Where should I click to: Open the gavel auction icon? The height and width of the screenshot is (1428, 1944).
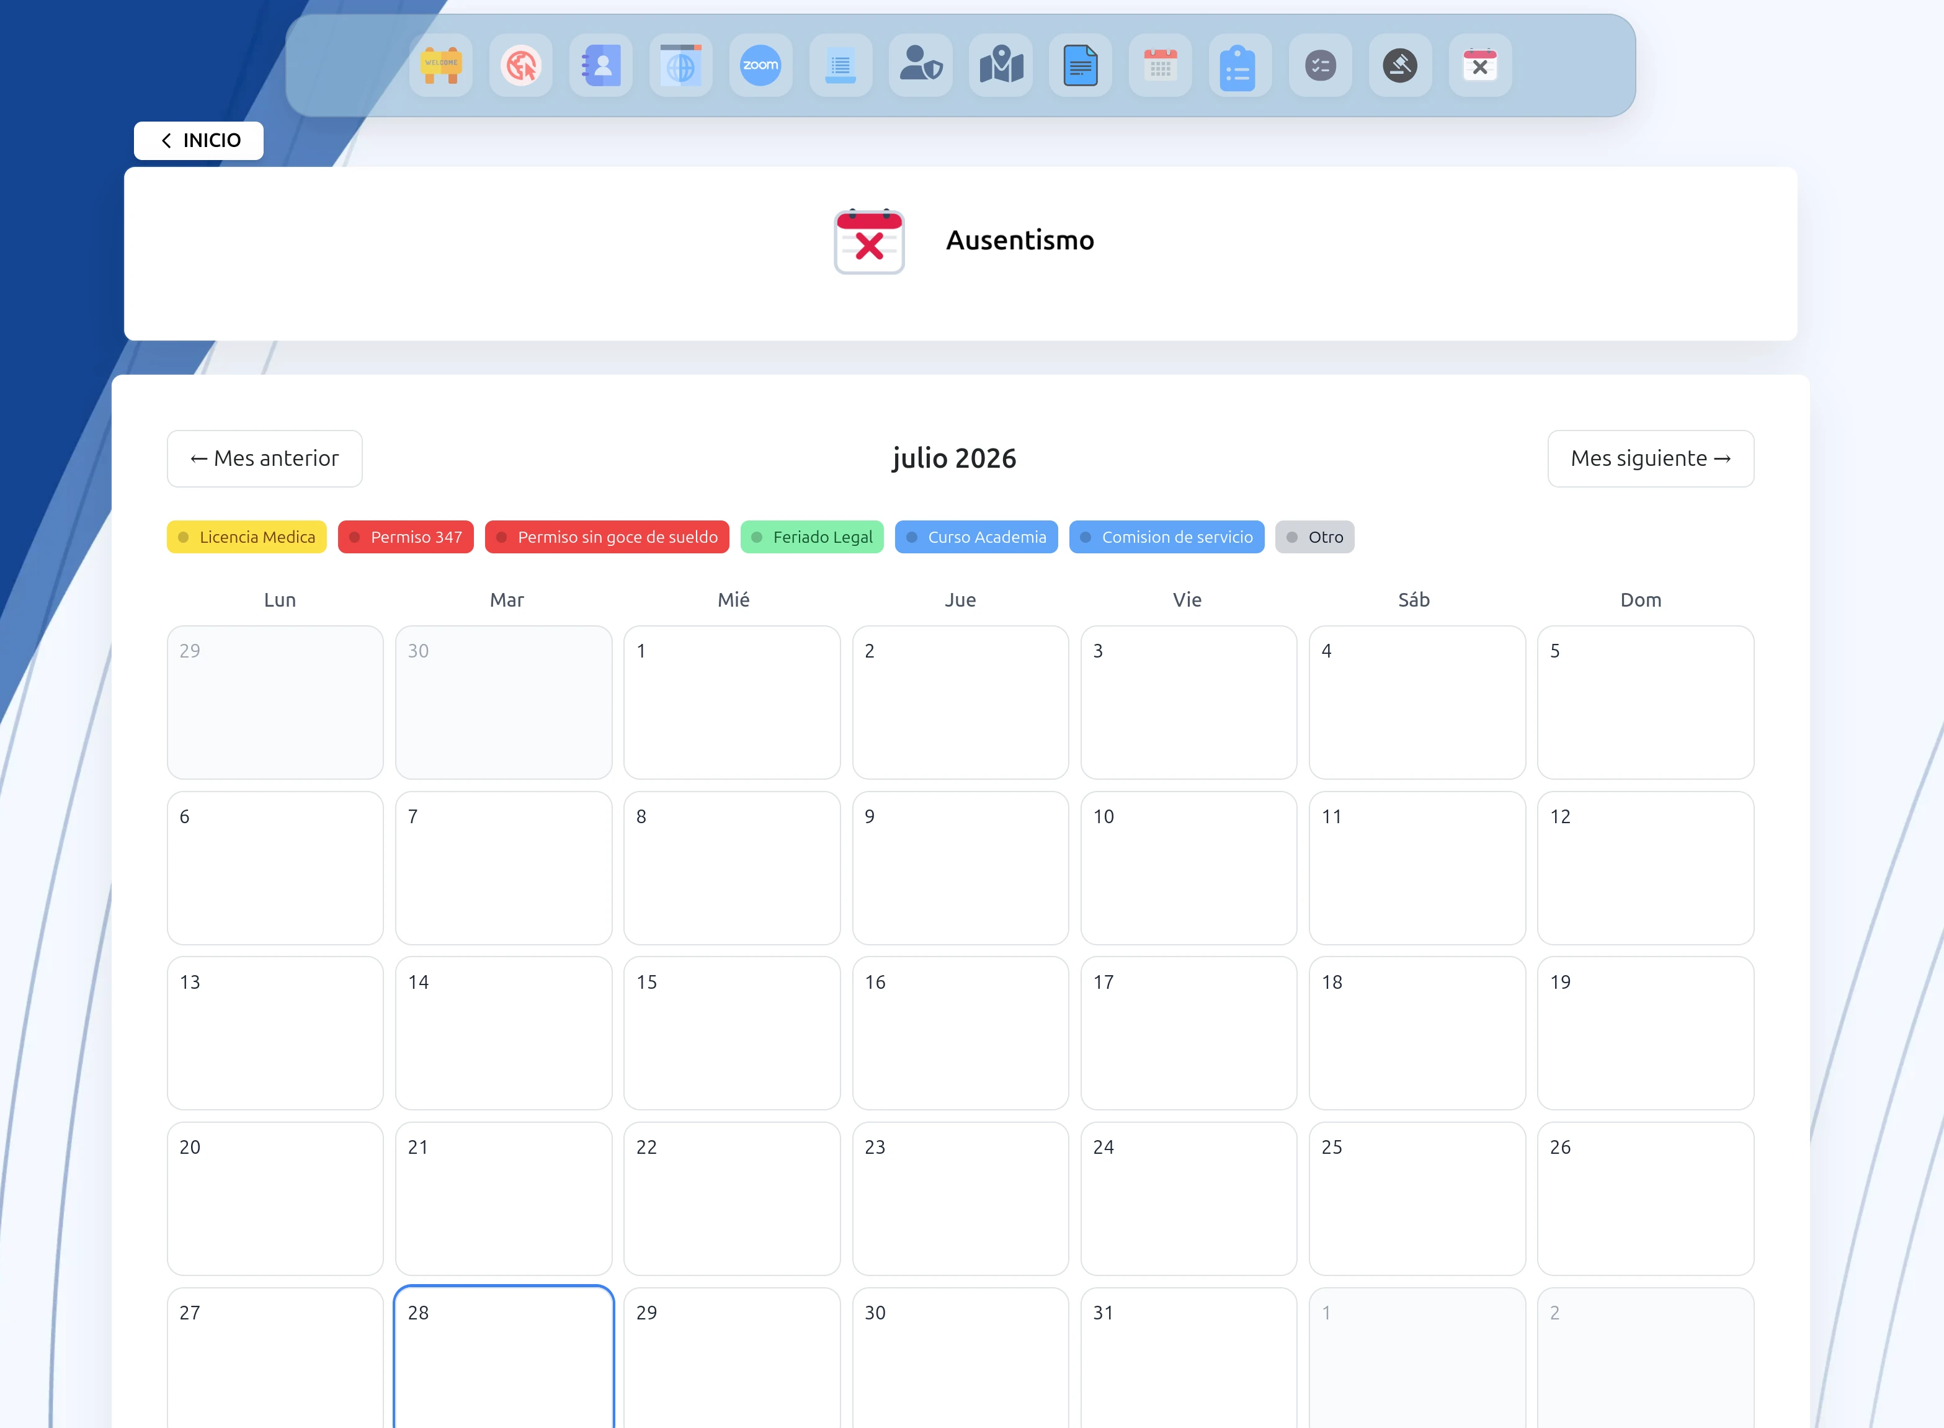(1400, 66)
